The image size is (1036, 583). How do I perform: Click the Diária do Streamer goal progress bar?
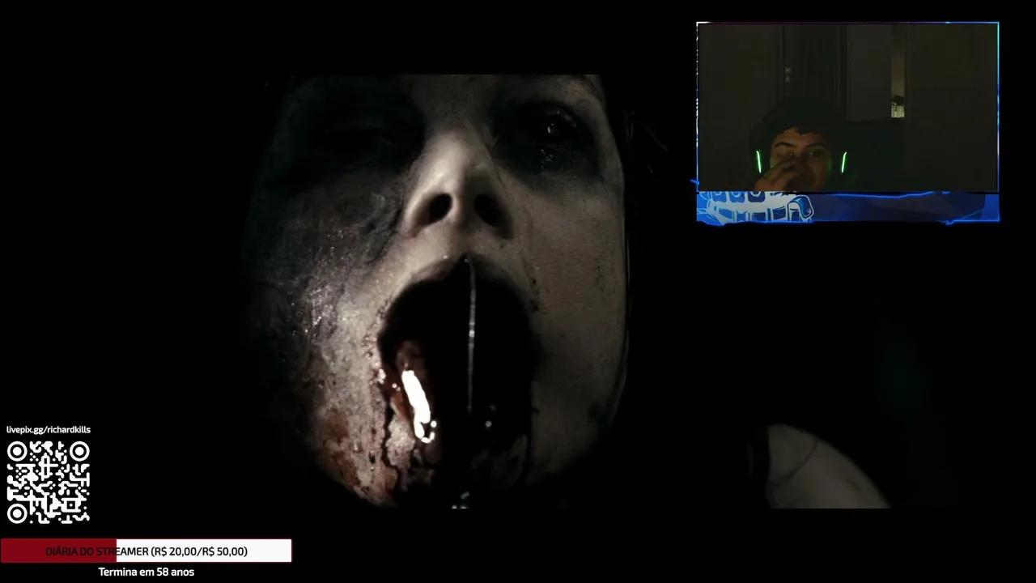[x=146, y=551]
